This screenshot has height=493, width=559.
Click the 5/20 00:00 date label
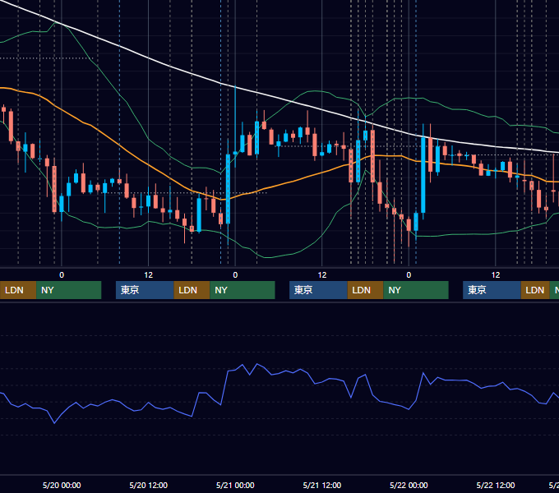[62, 485]
